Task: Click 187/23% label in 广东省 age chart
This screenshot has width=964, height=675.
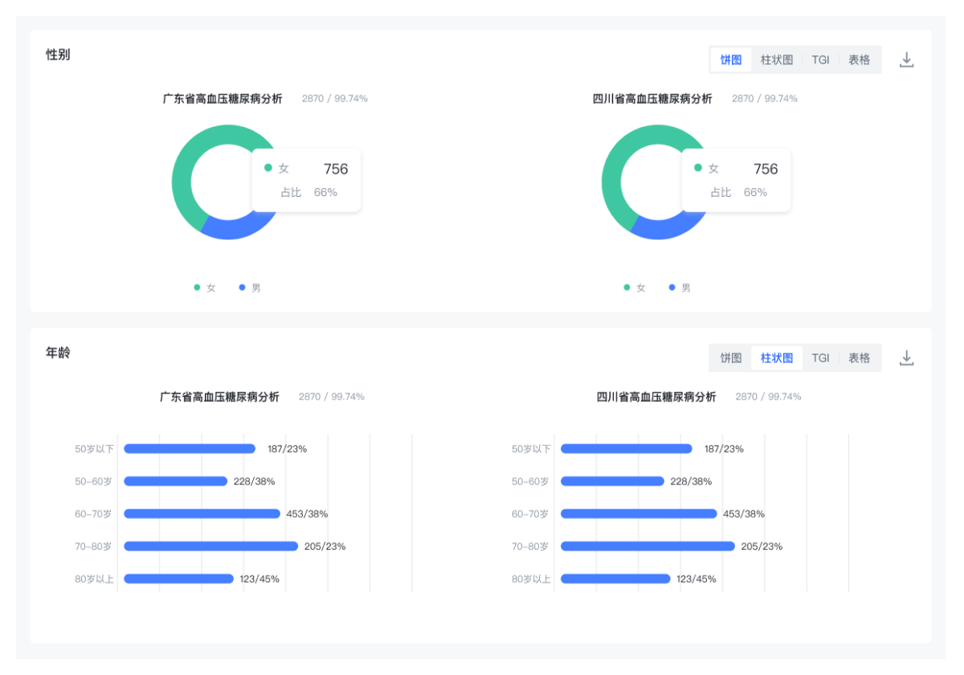Action: [x=287, y=449]
